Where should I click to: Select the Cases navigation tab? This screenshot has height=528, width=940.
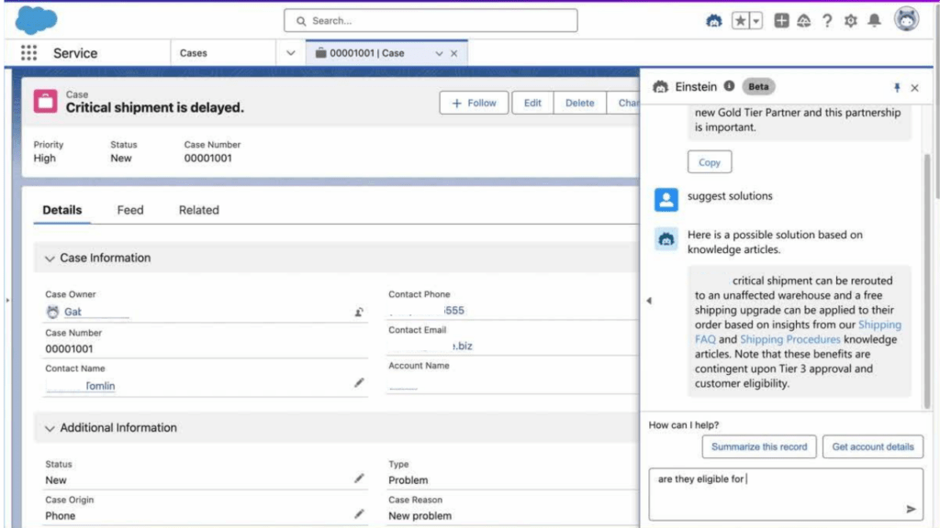(193, 52)
